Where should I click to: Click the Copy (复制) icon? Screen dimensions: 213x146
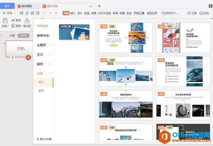[13, 26]
